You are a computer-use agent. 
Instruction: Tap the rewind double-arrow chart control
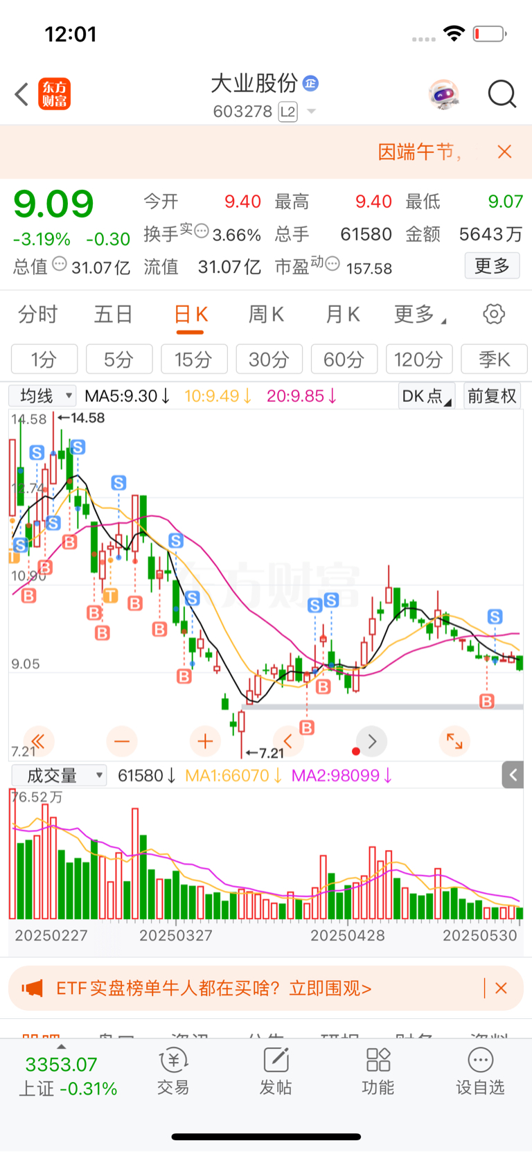coord(38,742)
